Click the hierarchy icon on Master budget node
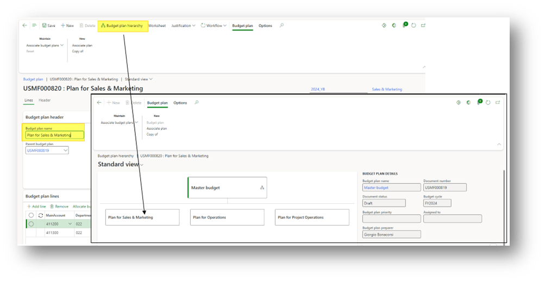Screen dimensions: 545x281 [262, 188]
